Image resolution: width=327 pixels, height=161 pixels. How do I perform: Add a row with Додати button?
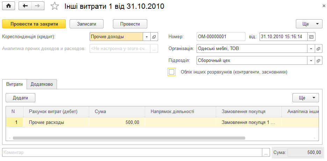pos(20,98)
